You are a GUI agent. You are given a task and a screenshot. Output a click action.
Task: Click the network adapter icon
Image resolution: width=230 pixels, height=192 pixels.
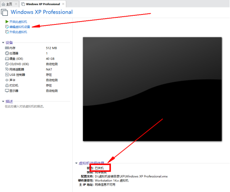7,69
